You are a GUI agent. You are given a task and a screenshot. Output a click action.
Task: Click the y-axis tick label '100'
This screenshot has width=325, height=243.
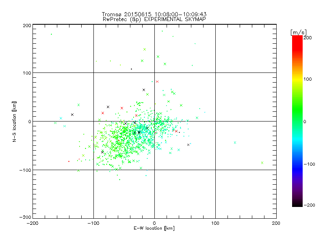27,73
